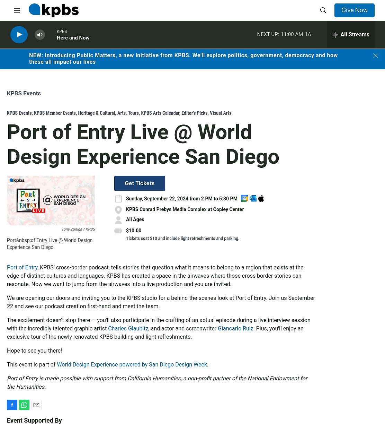Share the event on Facebook
The height and width of the screenshot is (424, 385).
(12, 405)
